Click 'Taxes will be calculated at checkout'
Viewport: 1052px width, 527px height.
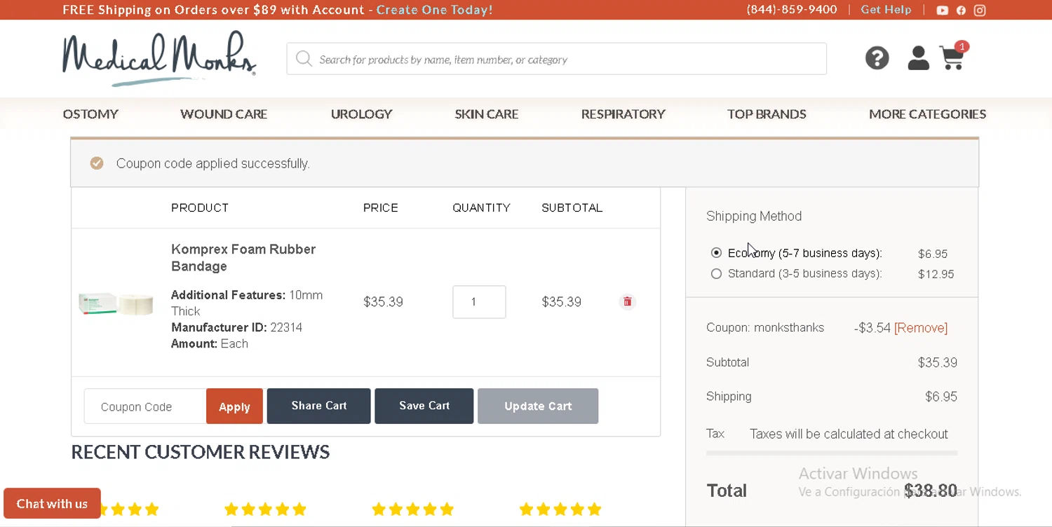pos(849,434)
